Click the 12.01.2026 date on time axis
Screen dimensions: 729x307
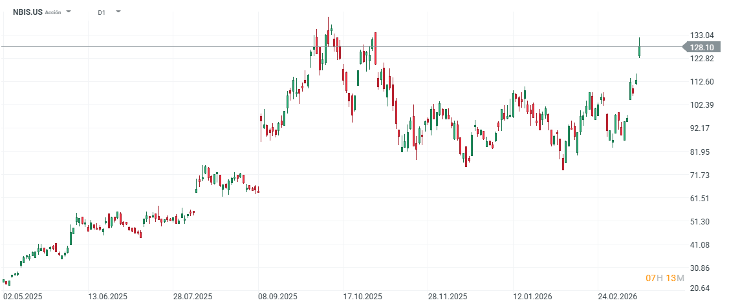532,297
